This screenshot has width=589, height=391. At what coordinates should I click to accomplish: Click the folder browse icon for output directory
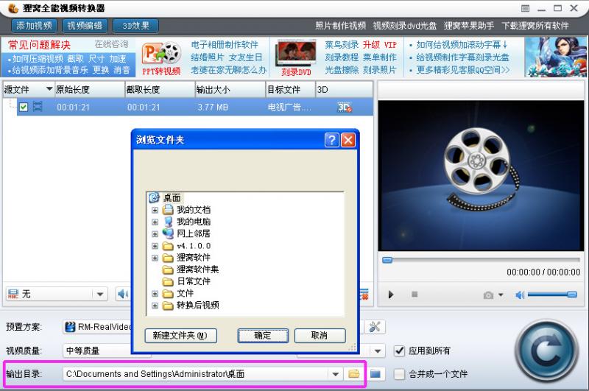pos(354,373)
